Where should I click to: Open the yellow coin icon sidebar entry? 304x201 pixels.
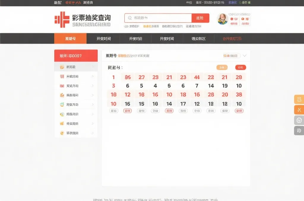[61, 133]
